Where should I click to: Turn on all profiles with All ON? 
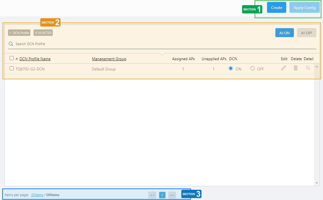(x=284, y=33)
